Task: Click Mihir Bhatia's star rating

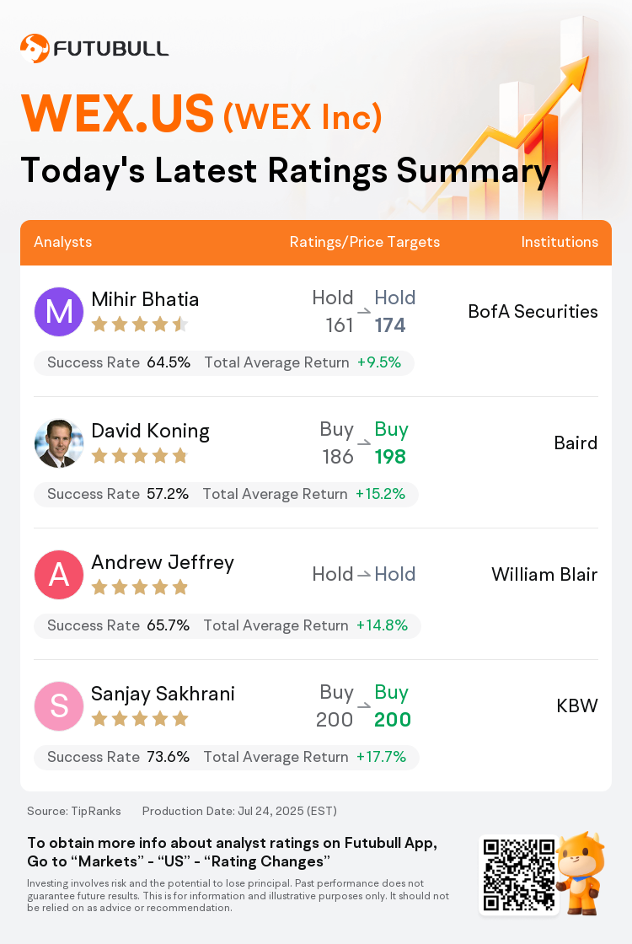Action: pos(140,325)
